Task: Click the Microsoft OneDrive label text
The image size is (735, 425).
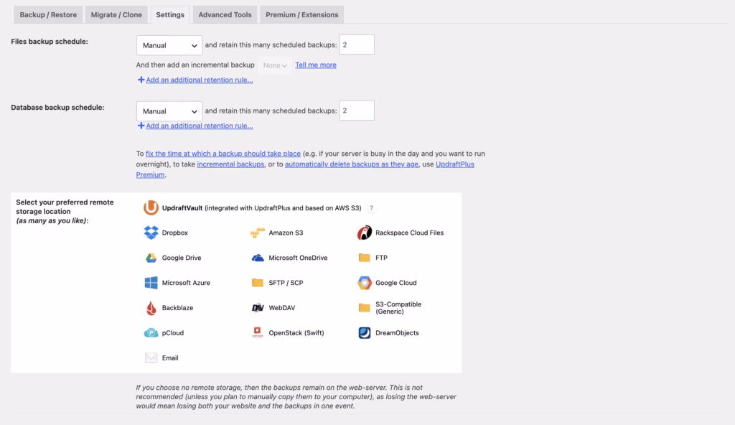Action: coord(298,258)
